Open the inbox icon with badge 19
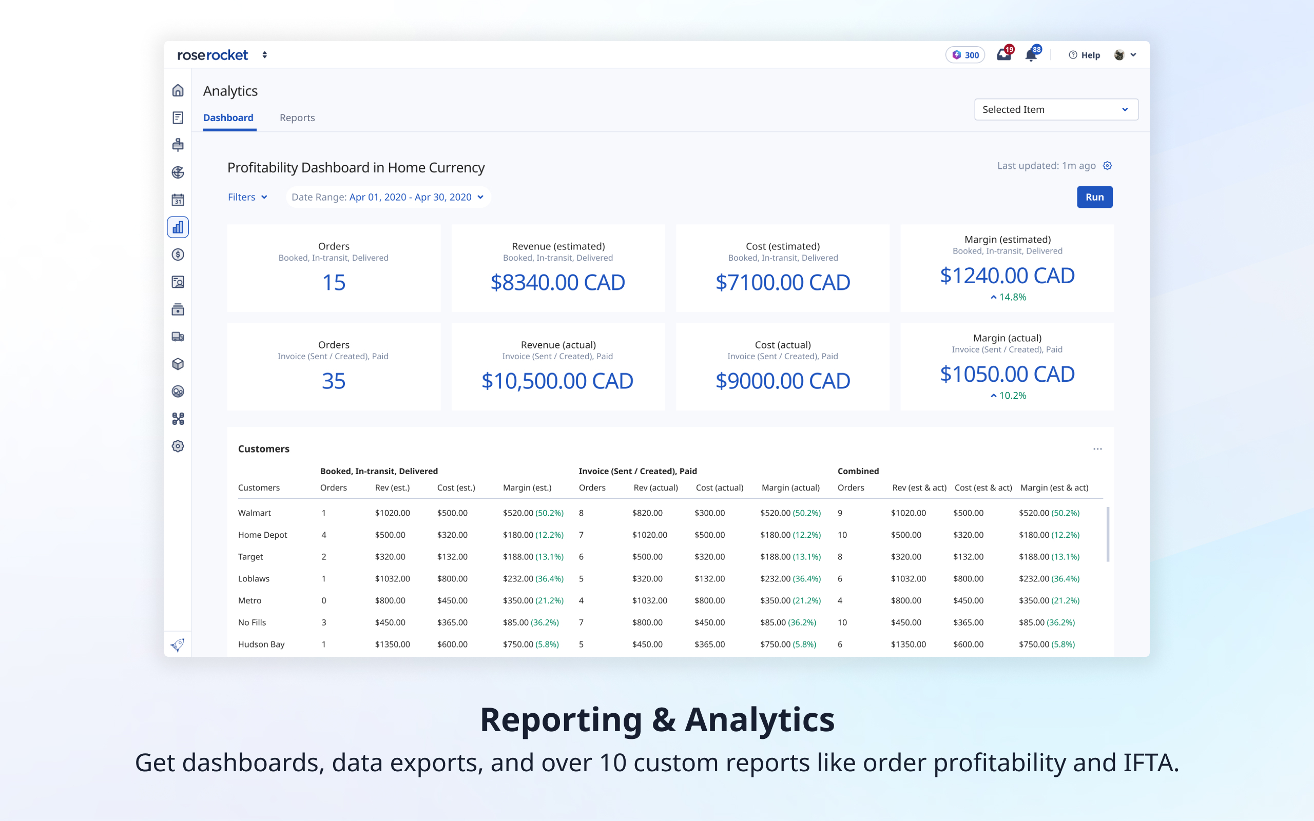The height and width of the screenshot is (821, 1314). click(1003, 55)
